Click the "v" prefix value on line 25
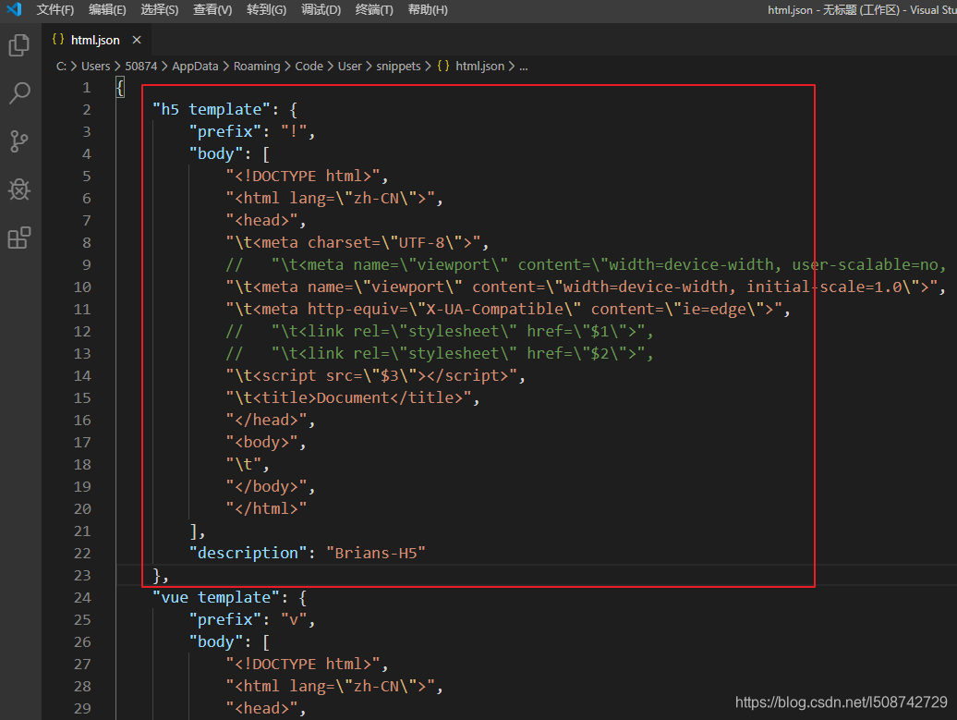Image resolution: width=957 pixels, height=720 pixels. tap(294, 620)
